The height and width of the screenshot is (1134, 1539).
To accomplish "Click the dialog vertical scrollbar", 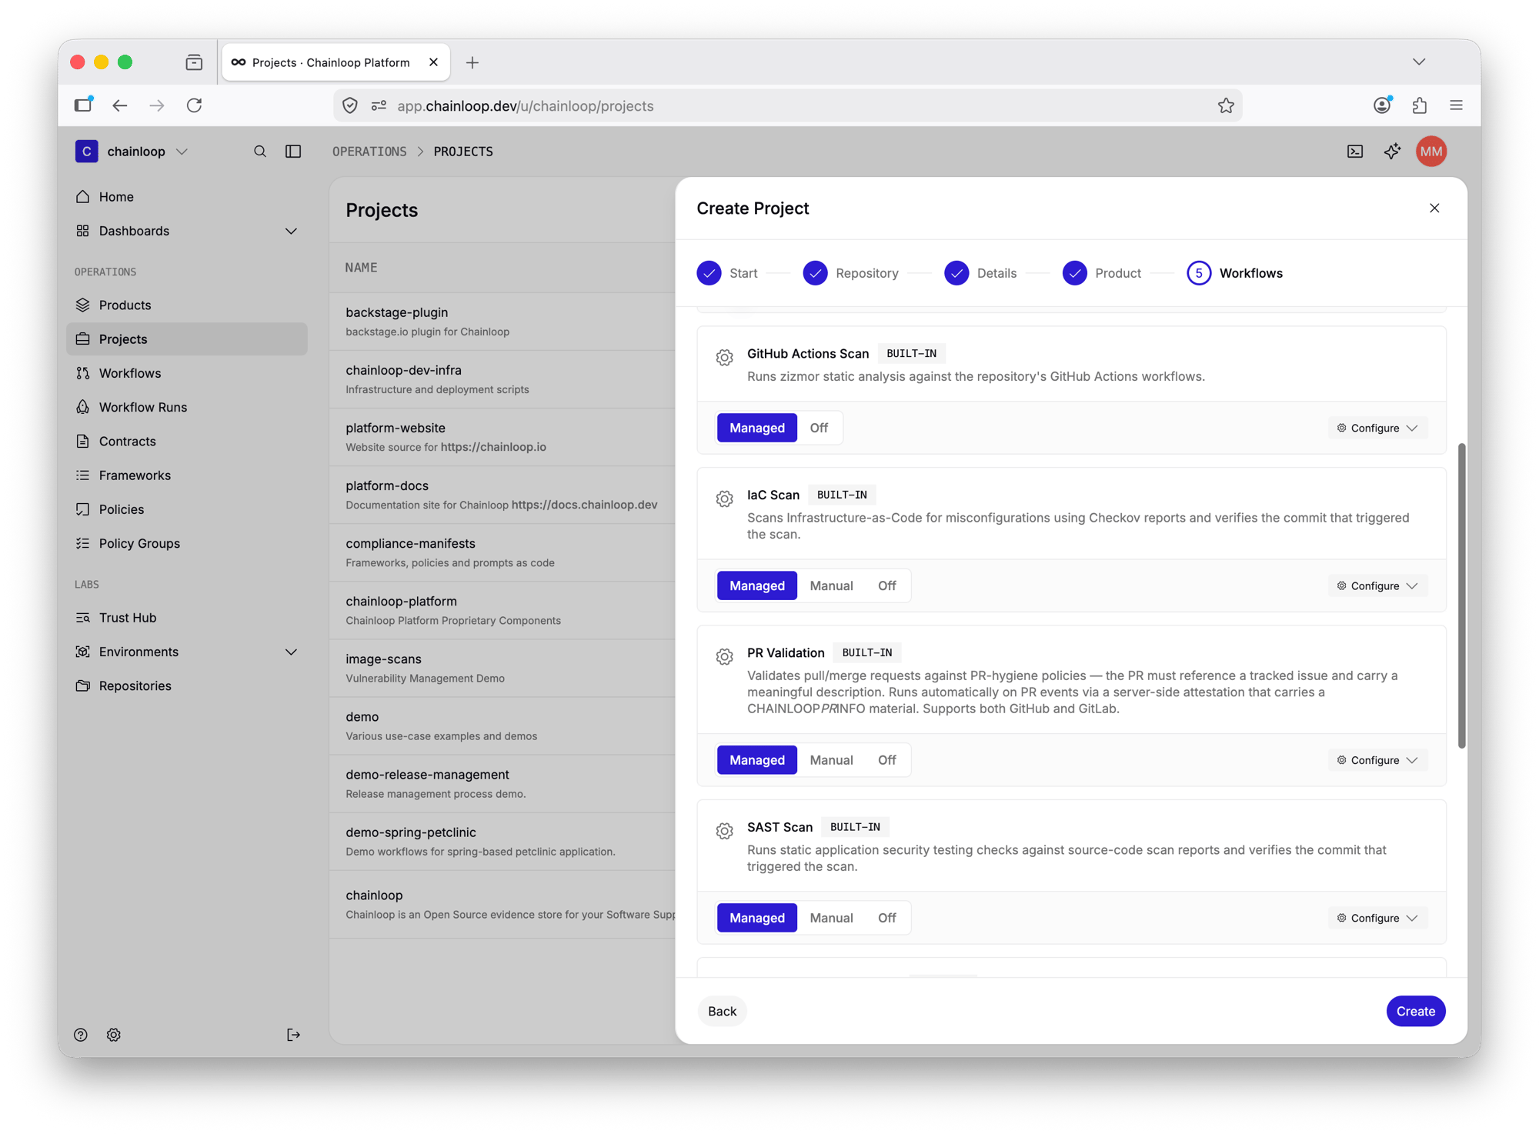I will coord(1461,595).
